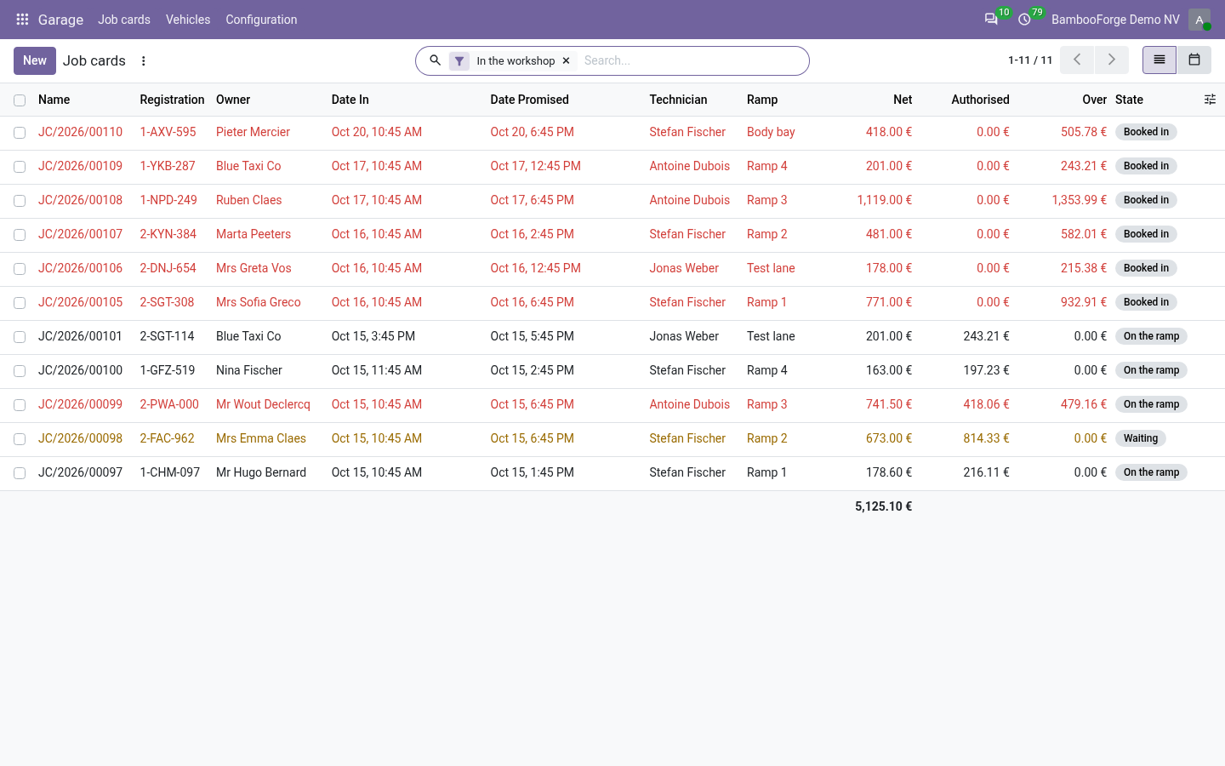Screen dimensions: 1225x766
Task: Open the Vehicles menu
Action: 188,20
